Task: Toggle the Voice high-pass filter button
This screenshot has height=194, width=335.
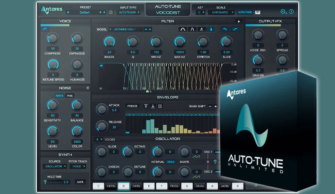Action: (x=45, y=29)
